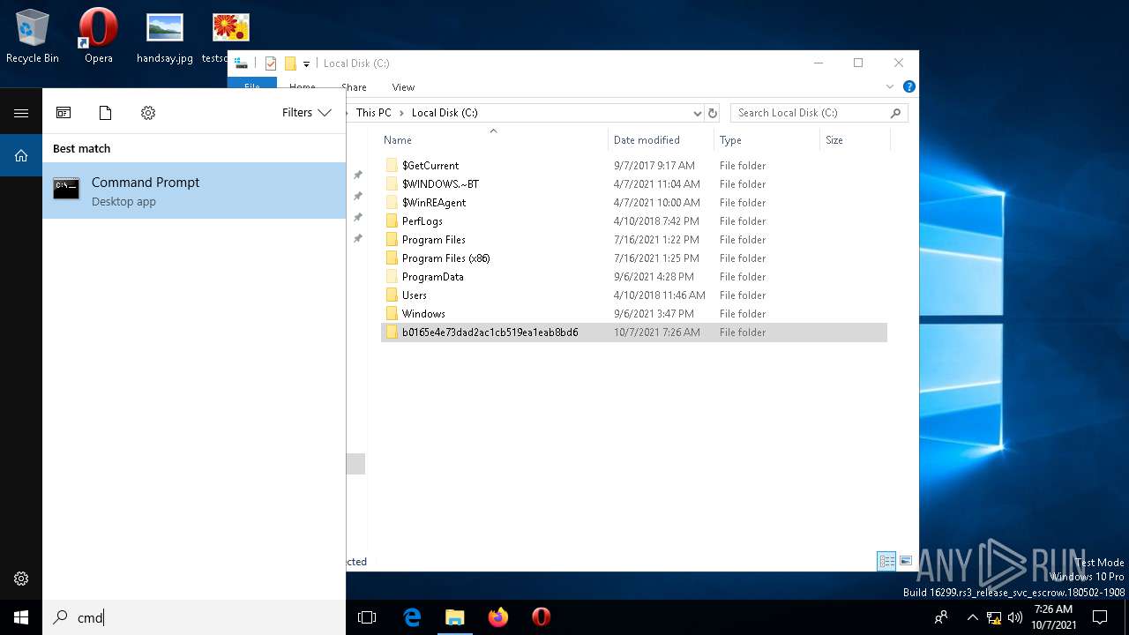Filter search results by Apps icon

point(64,113)
